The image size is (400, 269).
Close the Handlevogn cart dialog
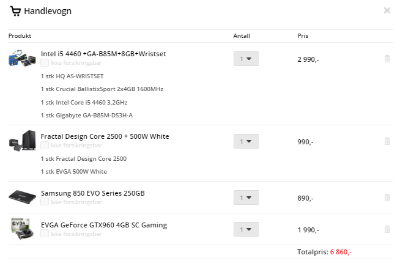click(387, 10)
